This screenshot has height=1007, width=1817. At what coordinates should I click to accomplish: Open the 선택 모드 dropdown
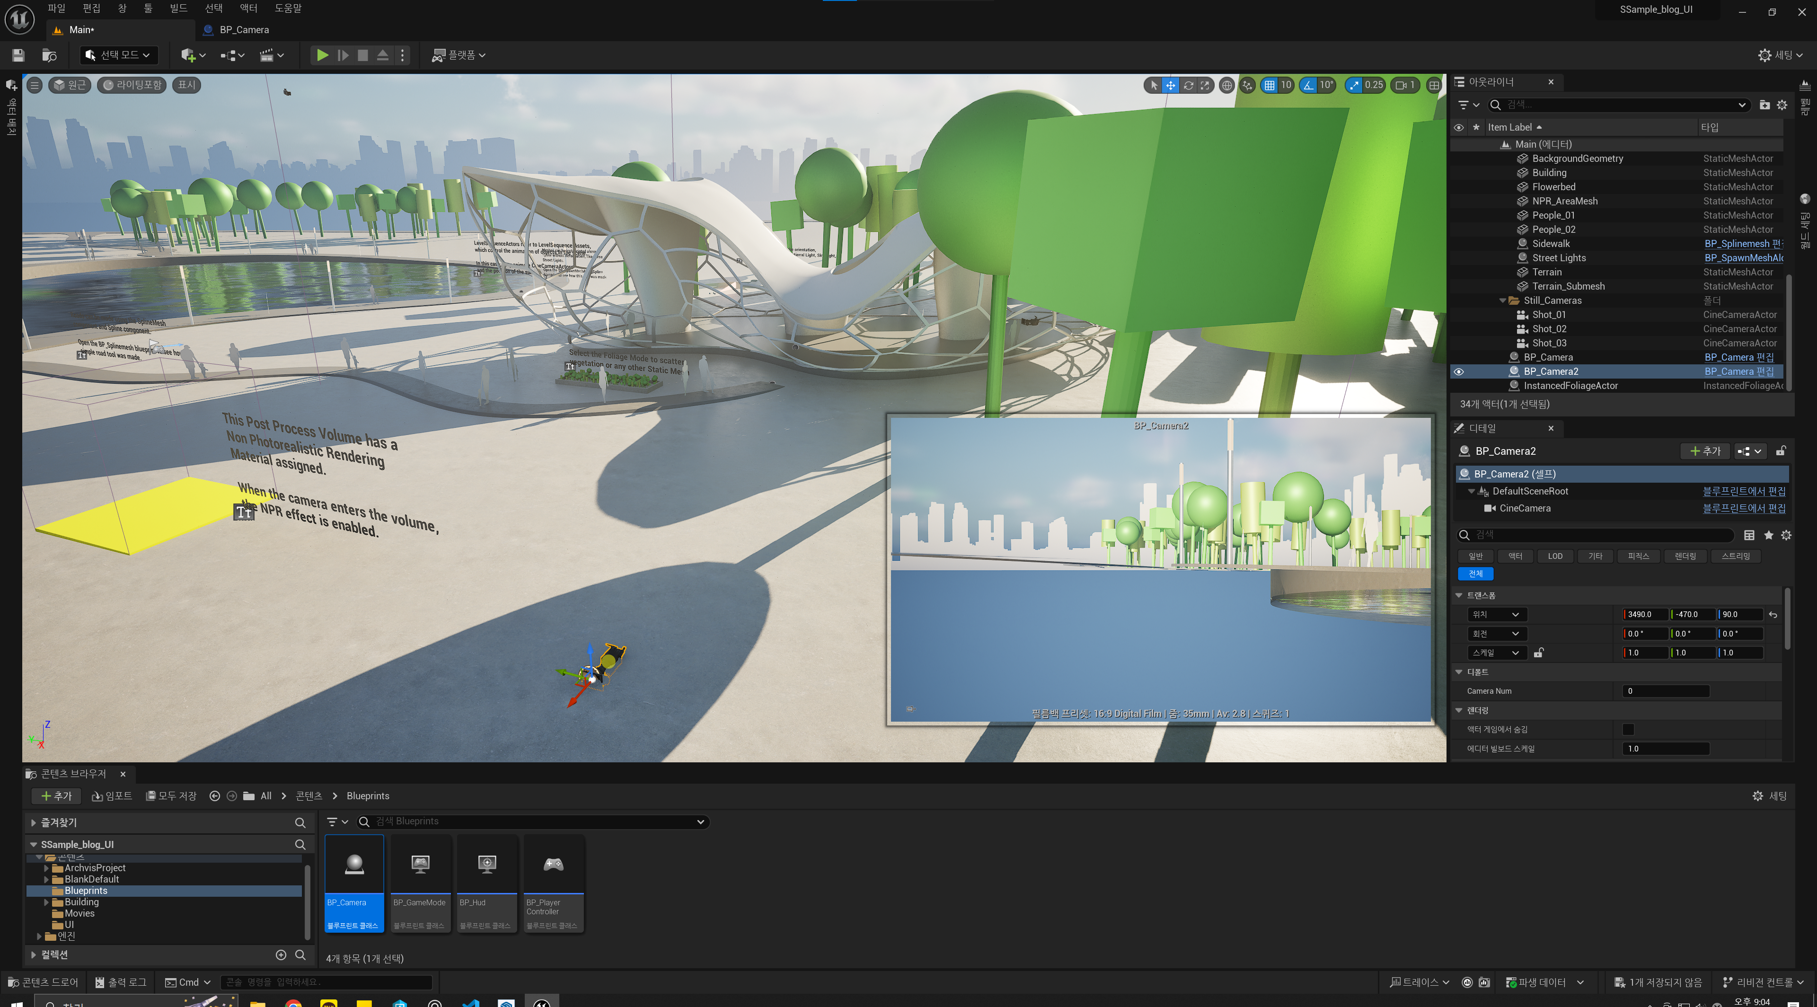click(118, 55)
